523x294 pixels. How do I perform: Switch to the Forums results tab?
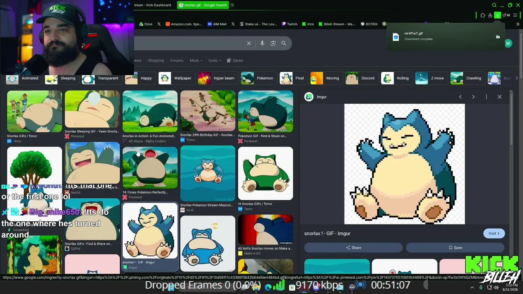(177, 60)
